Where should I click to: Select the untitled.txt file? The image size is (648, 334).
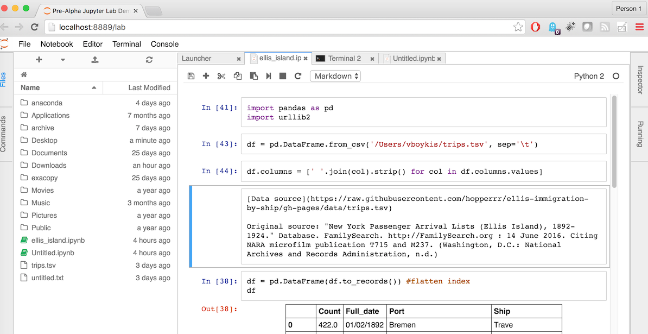pyautogui.click(x=95, y=278)
